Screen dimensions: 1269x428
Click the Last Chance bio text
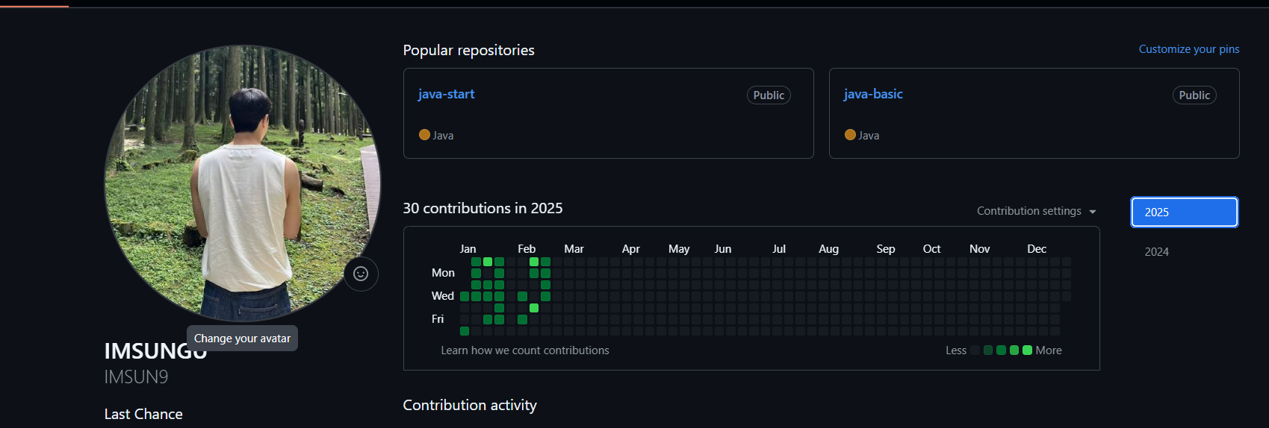tap(143, 415)
